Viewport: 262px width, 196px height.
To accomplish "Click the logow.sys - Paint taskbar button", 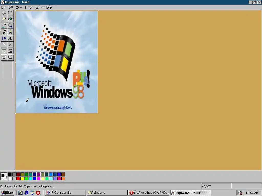I will 191,193.
